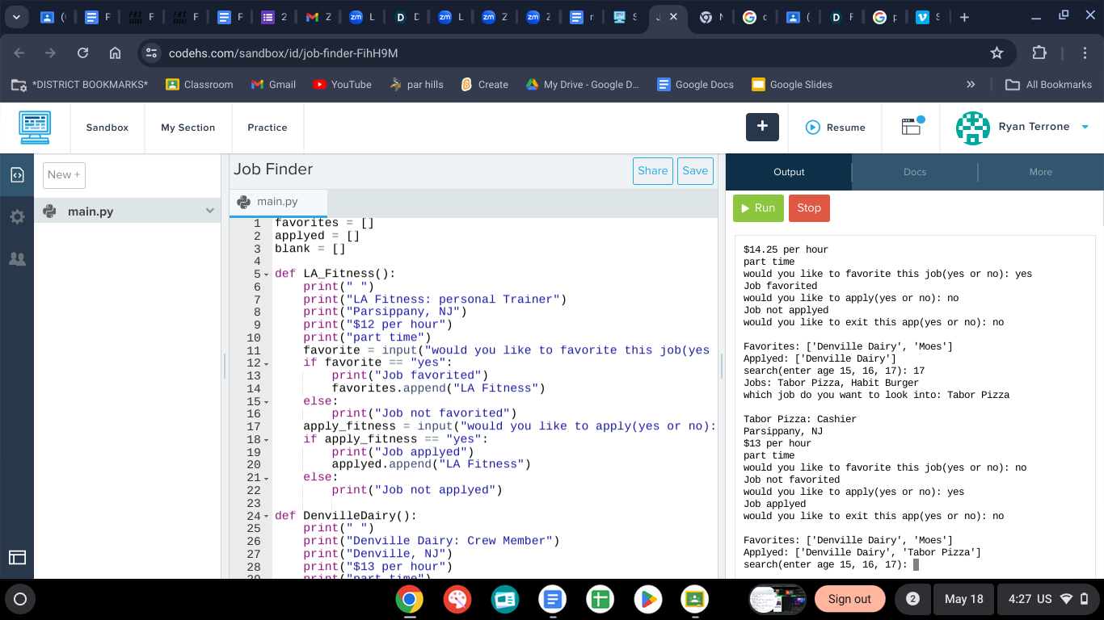Run the program
Viewport: 1104px width, 620px height.
coord(758,207)
